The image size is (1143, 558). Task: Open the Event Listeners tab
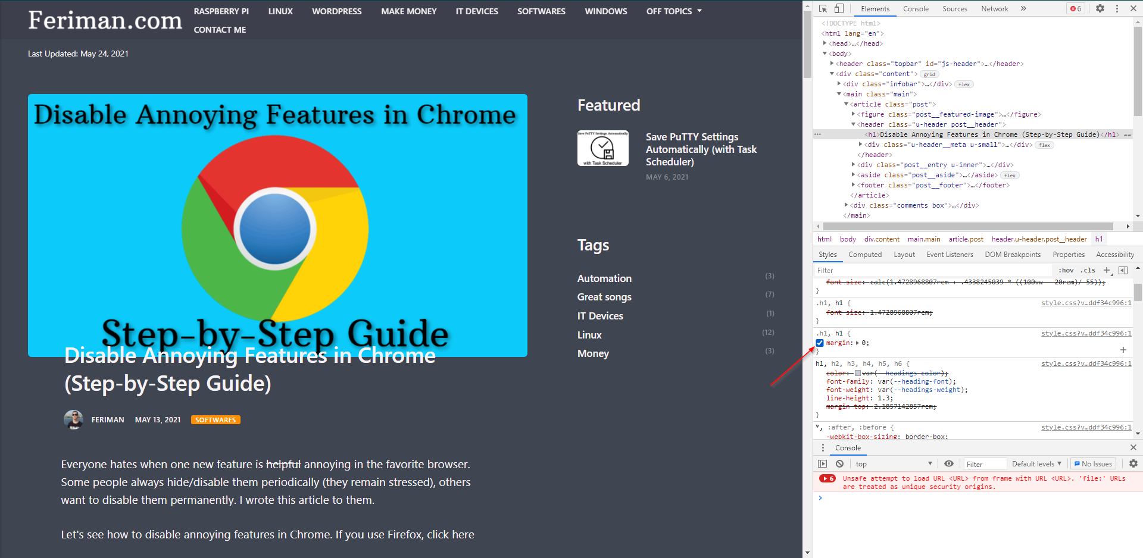(950, 255)
